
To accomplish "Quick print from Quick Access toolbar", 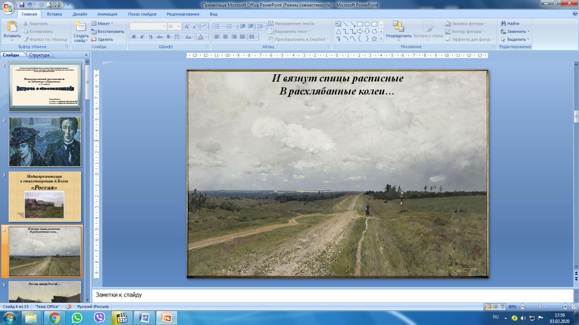I will (x=57, y=5).
